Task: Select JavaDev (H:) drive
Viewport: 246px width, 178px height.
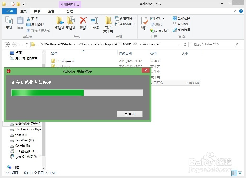Action: click(x=22, y=140)
